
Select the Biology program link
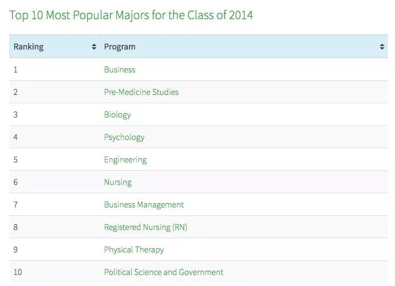pyautogui.click(x=117, y=115)
